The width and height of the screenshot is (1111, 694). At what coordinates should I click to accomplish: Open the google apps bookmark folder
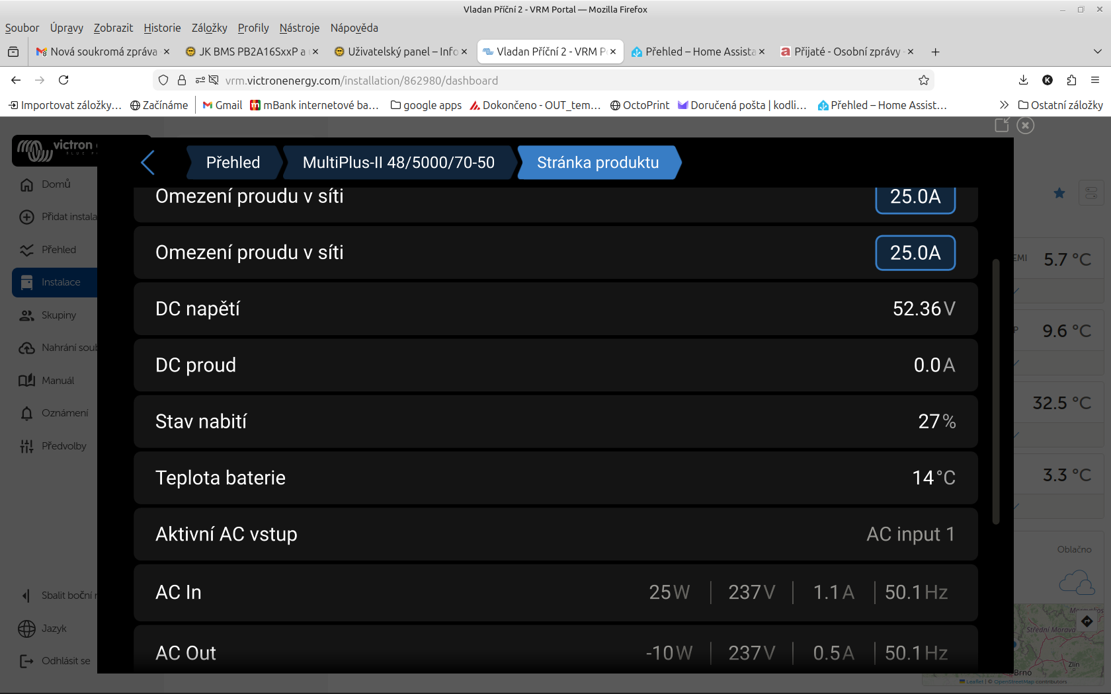pos(426,105)
